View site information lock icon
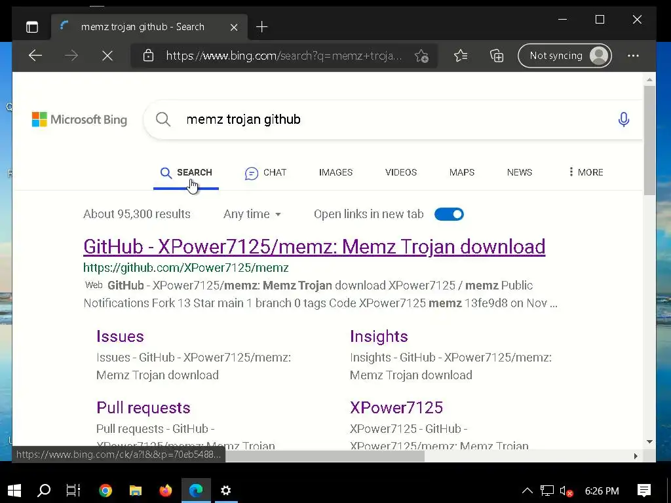This screenshot has height=503, width=671. click(148, 56)
